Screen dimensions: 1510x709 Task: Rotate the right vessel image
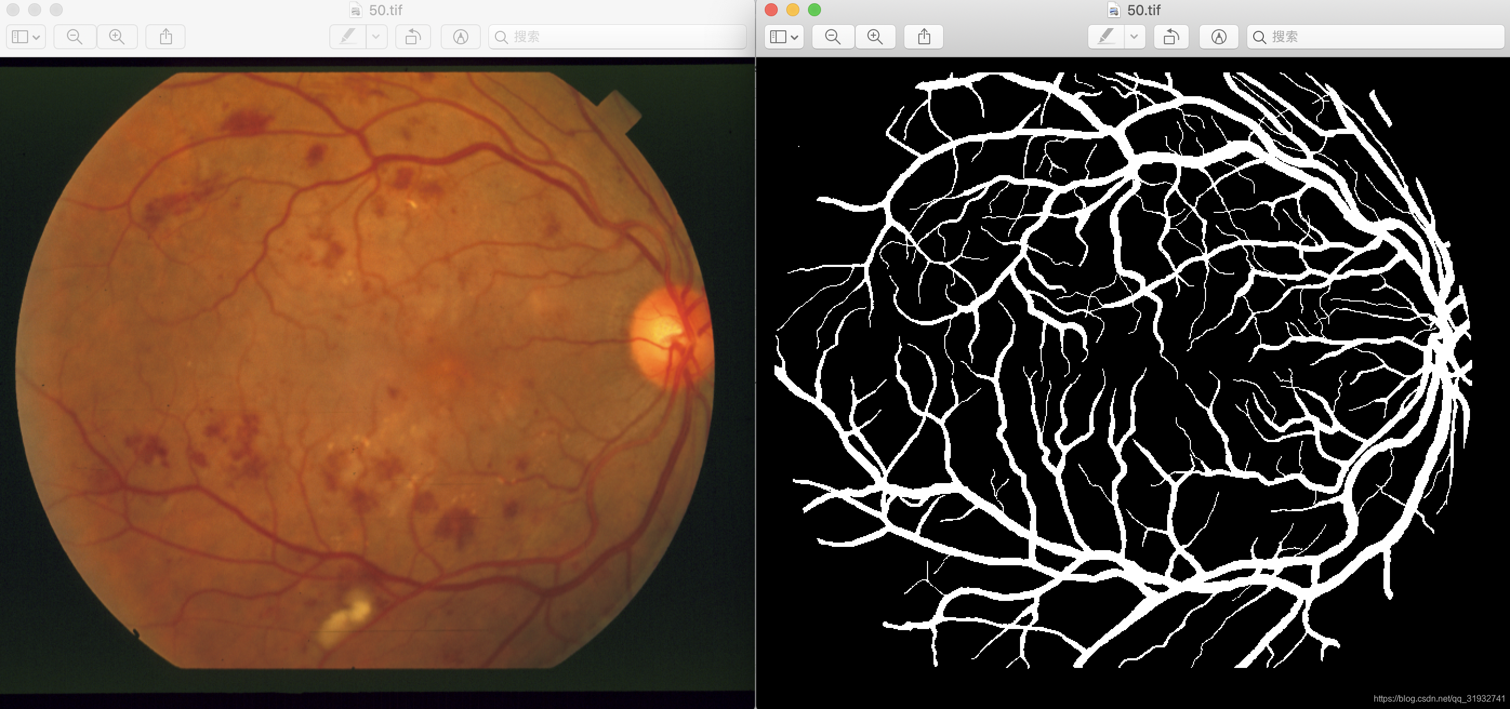pyautogui.click(x=1170, y=37)
